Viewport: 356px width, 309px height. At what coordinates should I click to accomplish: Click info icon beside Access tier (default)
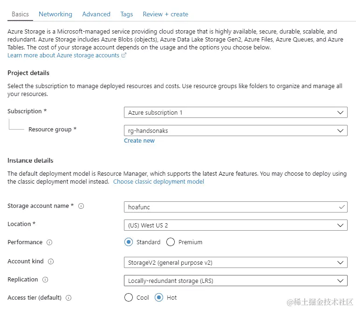coord(68,298)
